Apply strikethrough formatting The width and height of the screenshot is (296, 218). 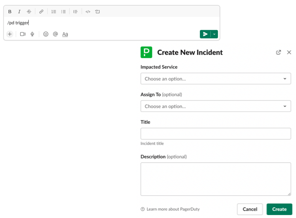pos(29,12)
